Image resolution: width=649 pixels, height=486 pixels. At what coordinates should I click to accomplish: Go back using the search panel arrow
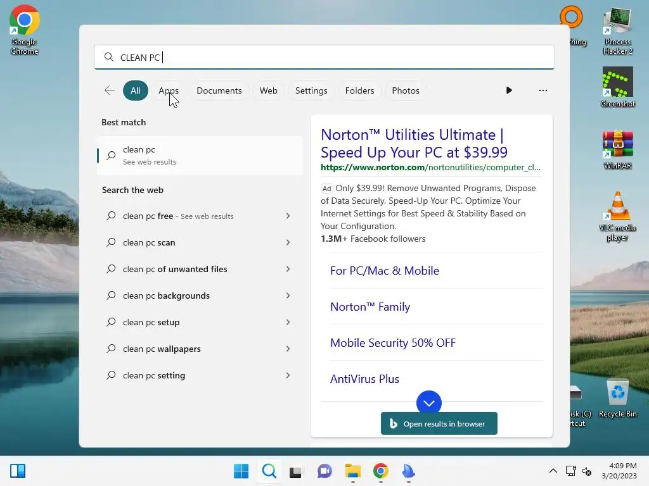pyautogui.click(x=110, y=90)
